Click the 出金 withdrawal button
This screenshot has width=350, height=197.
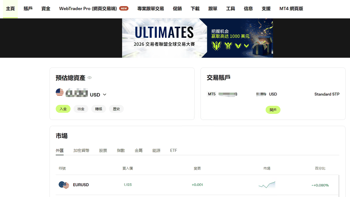(81, 109)
